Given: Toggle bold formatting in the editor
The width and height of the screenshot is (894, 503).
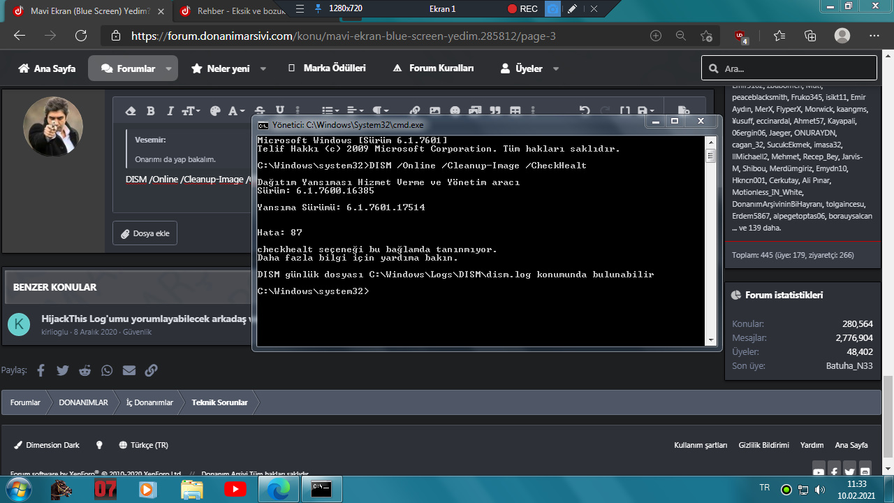Looking at the screenshot, I should coord(150,111).
